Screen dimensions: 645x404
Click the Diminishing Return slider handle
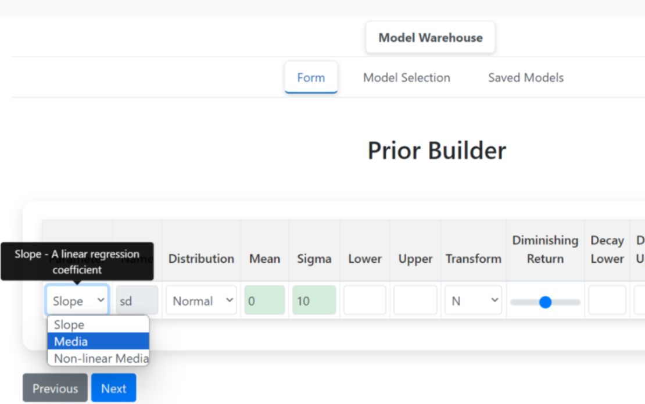(545, 302)
